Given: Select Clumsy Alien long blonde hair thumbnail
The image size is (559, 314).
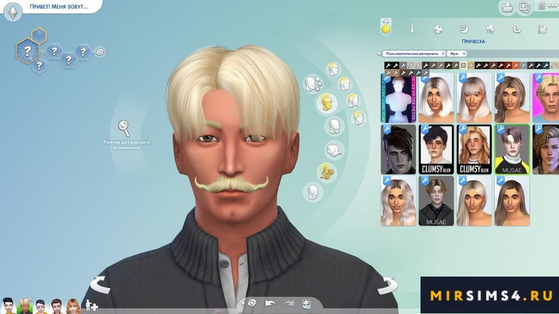Looking at the screenshot, I should [474, 149].
